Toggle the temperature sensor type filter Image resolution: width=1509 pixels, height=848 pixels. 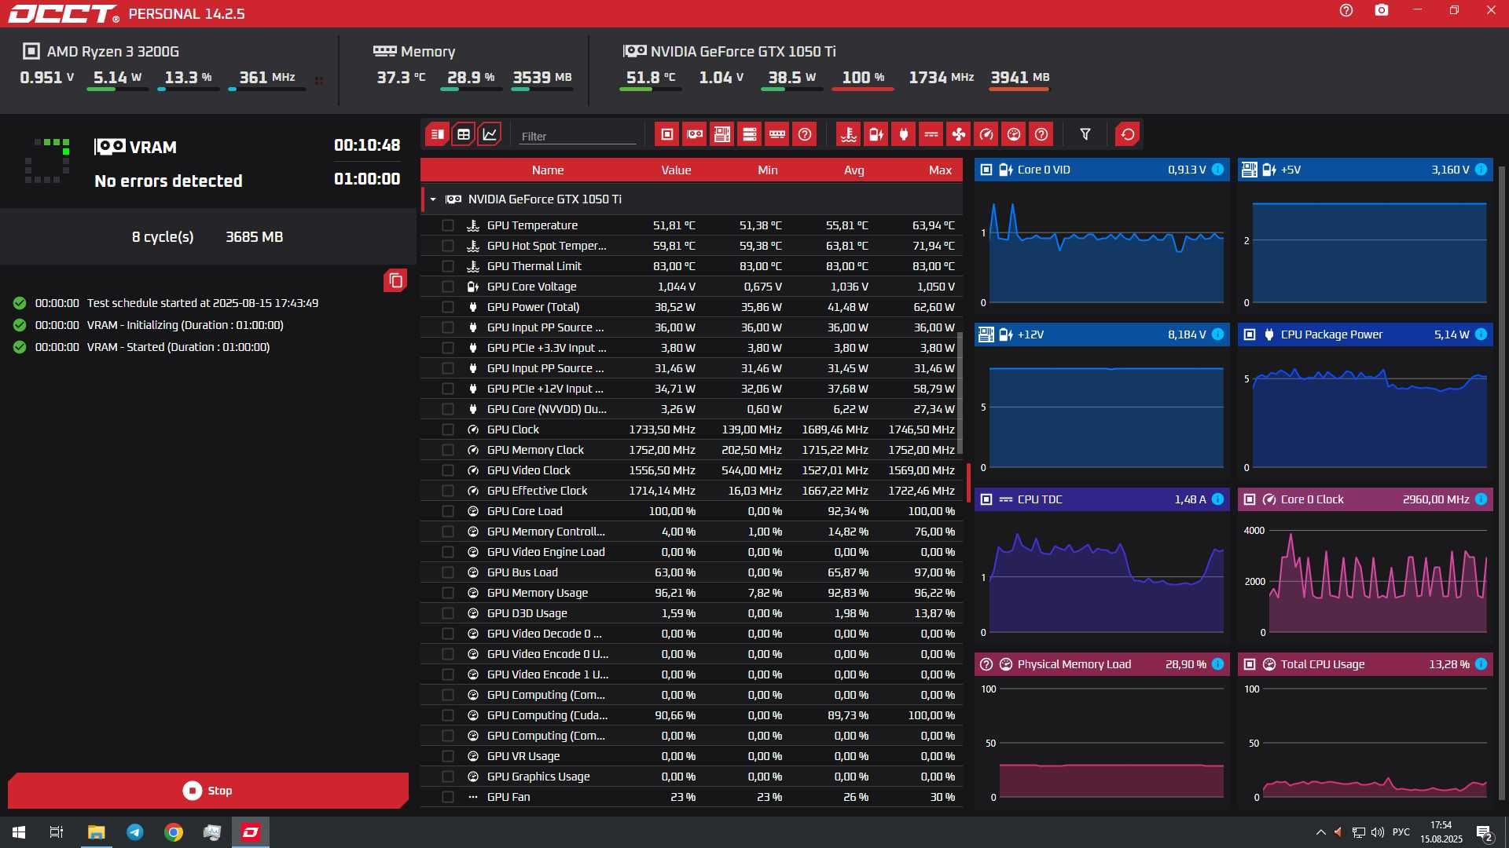[x=849, y=134]
